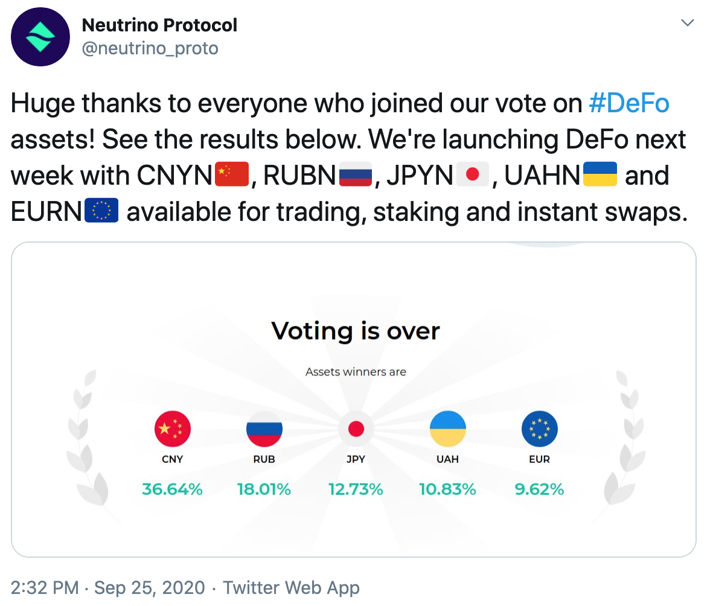
Task: Click the China flag emoji in tweet text
Action: [x=232, y=176]
